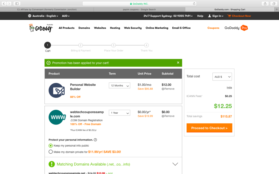
Task: Remove Personal Website Builder from cart
Action: click(x=168, y=89)
